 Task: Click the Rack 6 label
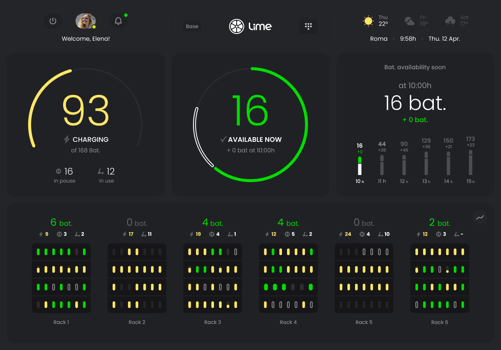[439, 322]
